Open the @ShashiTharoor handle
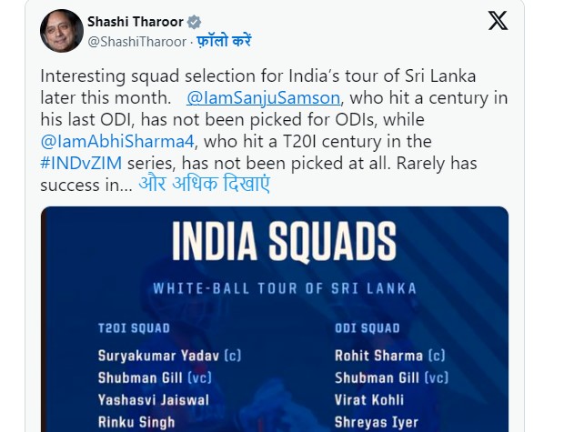Viewport: 584px width, 432px height. pyautogui.click(x=136, y=42)
